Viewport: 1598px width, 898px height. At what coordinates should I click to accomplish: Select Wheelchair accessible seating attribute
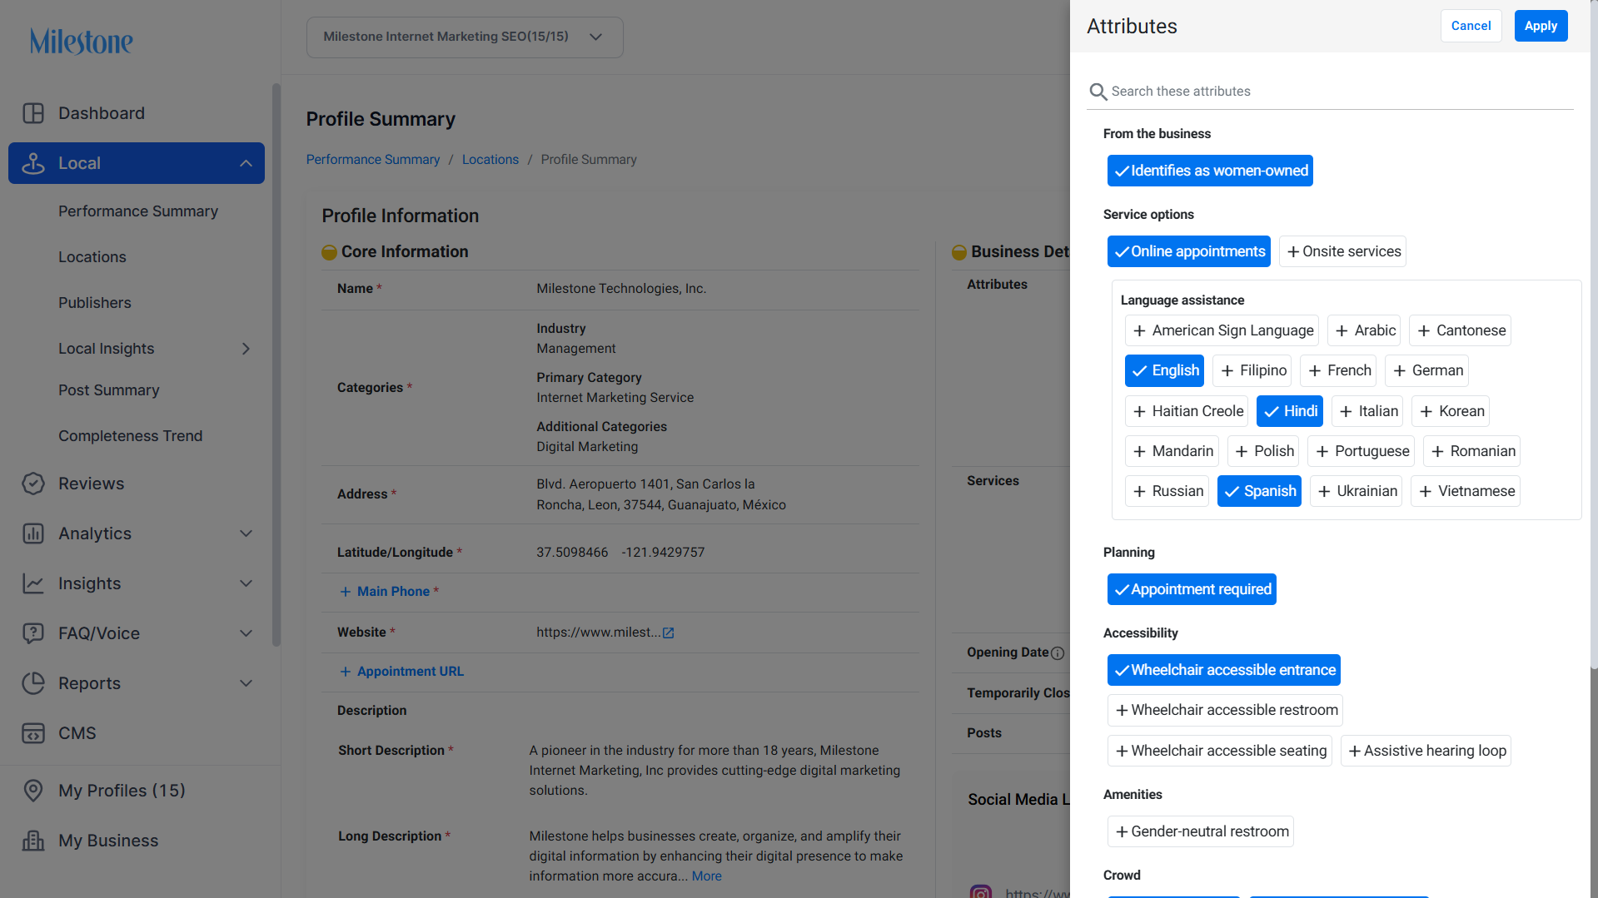point(1220,751)
